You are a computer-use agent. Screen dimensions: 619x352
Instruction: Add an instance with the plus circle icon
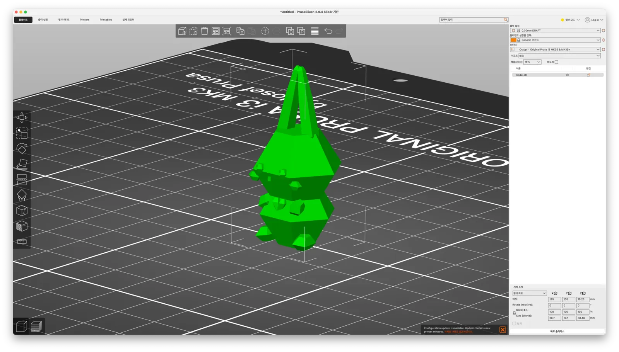pos(265,31)
